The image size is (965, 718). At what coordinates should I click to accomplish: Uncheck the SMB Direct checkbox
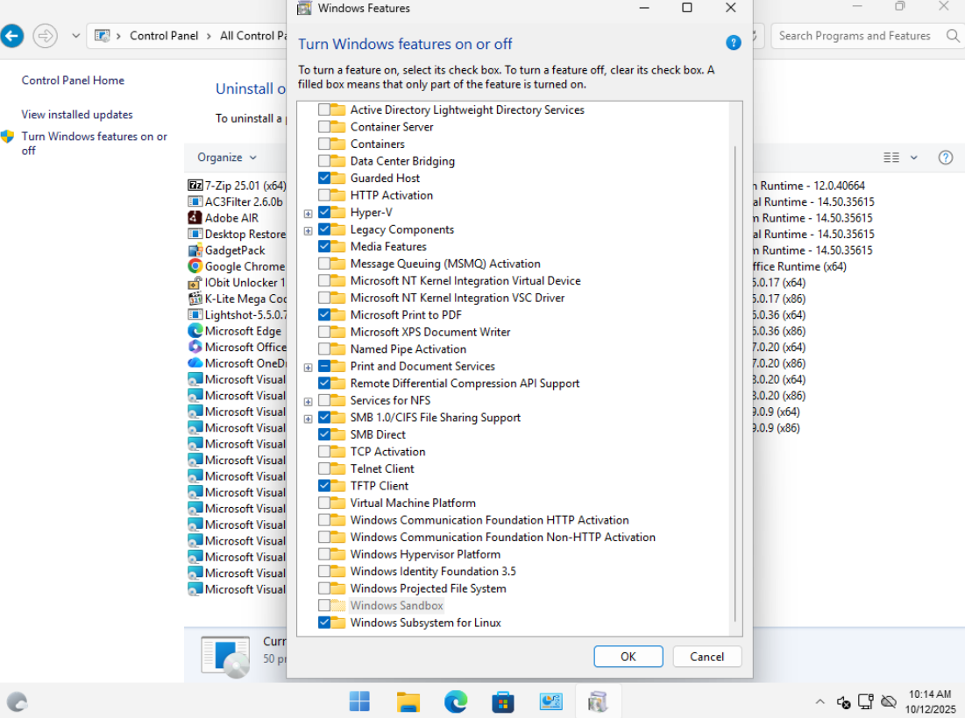[324, 434]
